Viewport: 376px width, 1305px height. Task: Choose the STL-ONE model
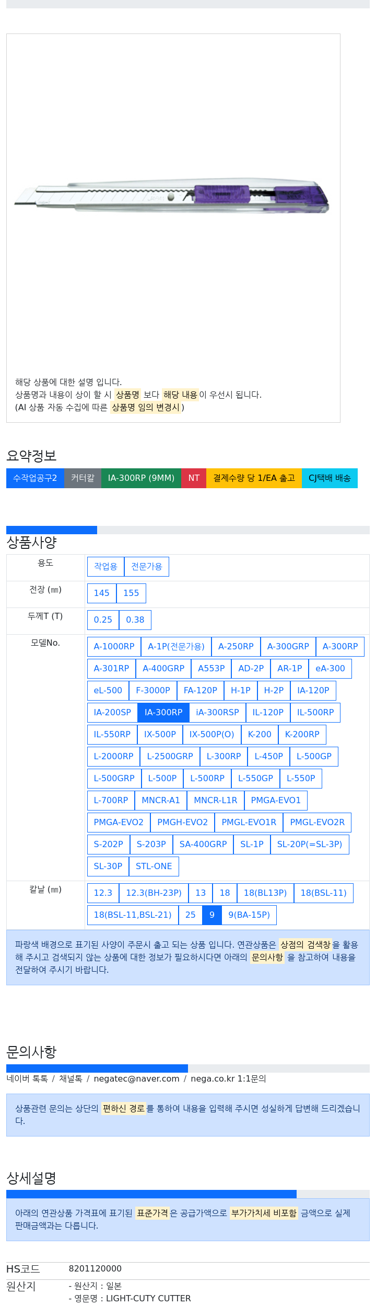point(154,867)
